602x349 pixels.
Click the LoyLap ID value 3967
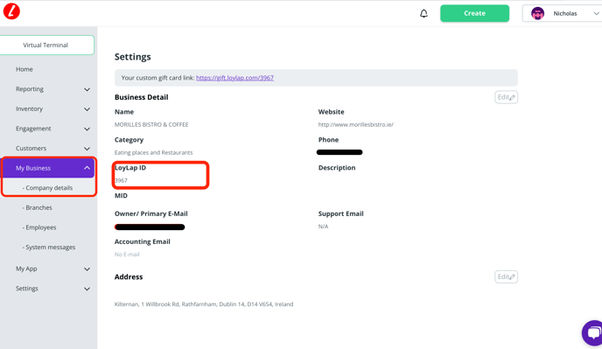[x=121, y=180]
